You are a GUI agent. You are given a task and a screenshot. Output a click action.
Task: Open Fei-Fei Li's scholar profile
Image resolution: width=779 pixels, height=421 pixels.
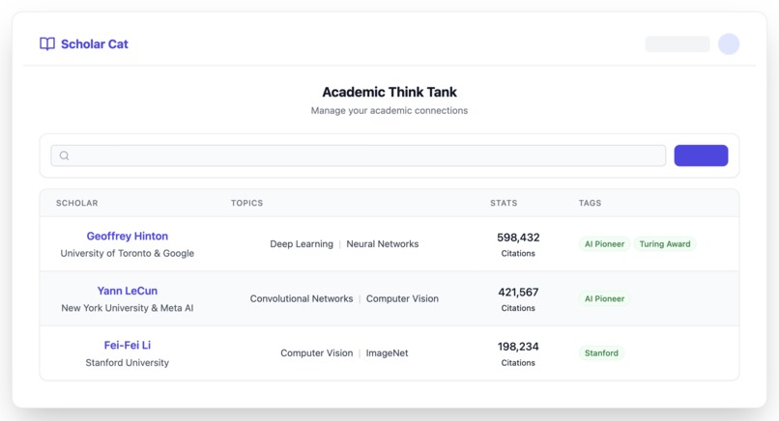(128, 345)
